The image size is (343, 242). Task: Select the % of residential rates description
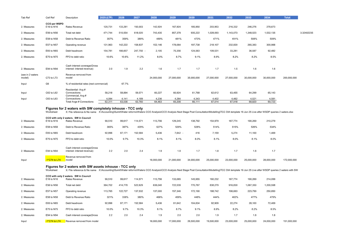click(87, 84)
